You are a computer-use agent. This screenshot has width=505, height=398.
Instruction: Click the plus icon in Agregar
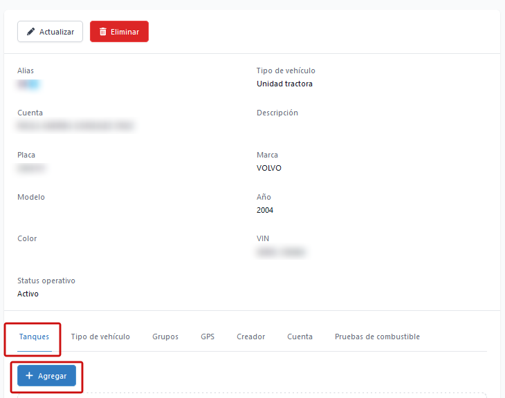[x=29, y=376]
